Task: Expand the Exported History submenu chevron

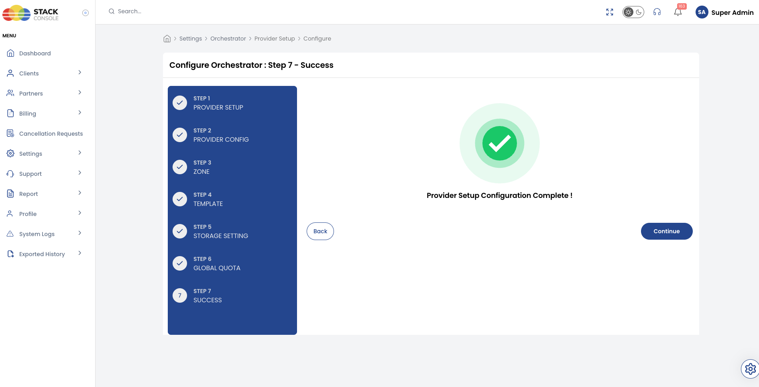Action: pyautogui.click(x=80, y=253)
